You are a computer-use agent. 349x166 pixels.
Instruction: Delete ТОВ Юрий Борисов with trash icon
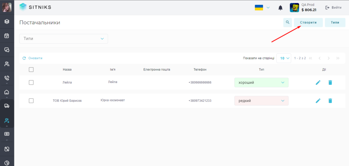click(330, 101)
